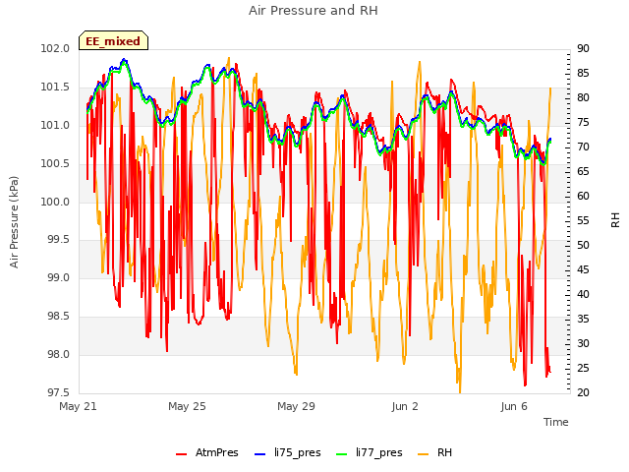
Task: Click the 65 RH axis label
Action: point(583,172)
